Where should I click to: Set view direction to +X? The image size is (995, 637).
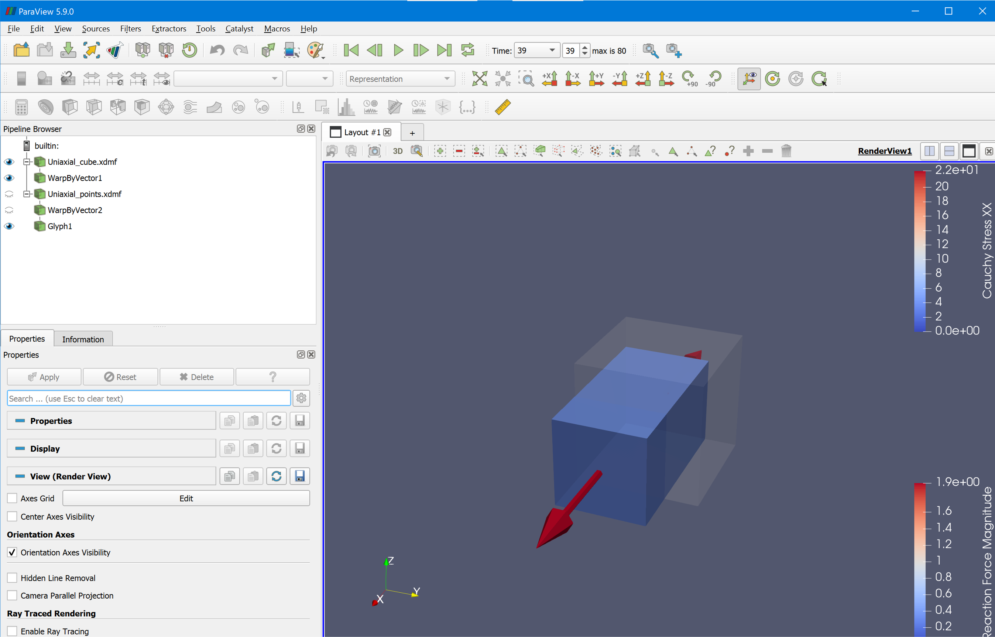(x=550, y=78)
